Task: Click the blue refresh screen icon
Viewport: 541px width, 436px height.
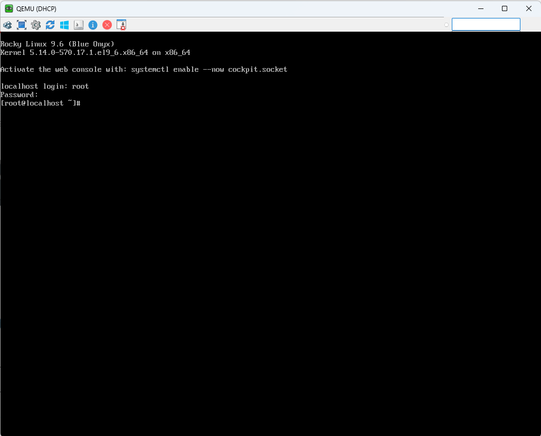Action: tap(50, 25)
